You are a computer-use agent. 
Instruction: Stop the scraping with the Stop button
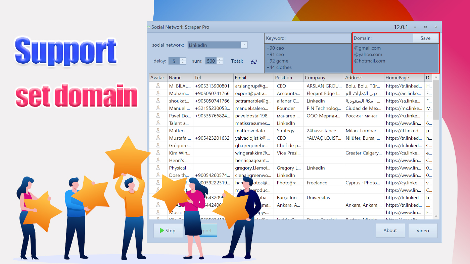pyautogui.click(x=168, y=230)
